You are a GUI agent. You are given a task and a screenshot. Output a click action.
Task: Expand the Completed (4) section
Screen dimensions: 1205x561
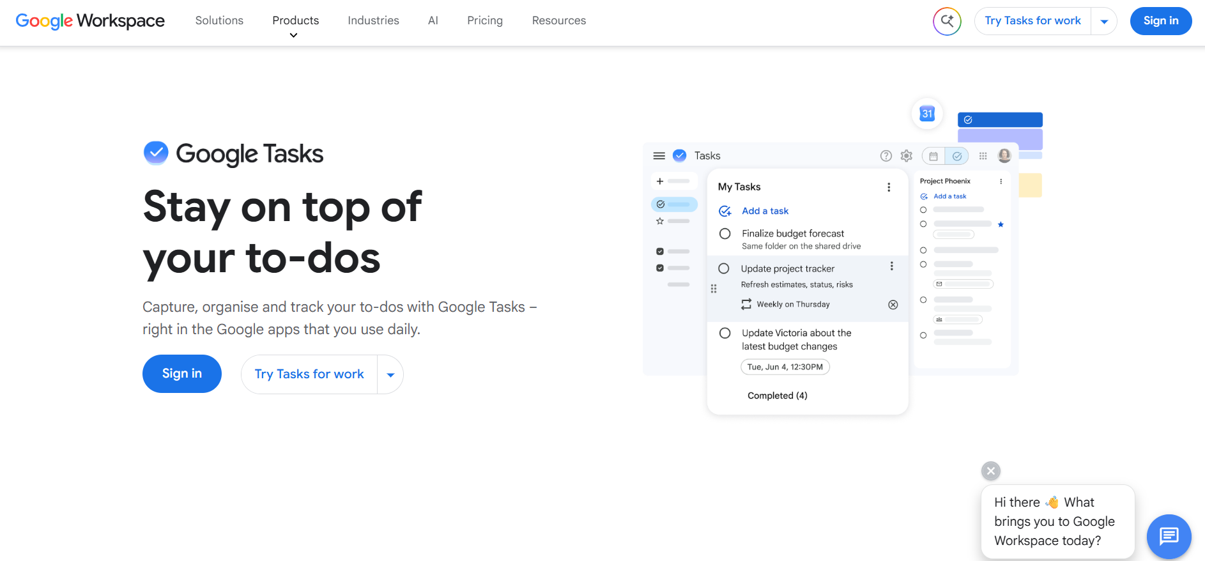(x=778, y=396)
